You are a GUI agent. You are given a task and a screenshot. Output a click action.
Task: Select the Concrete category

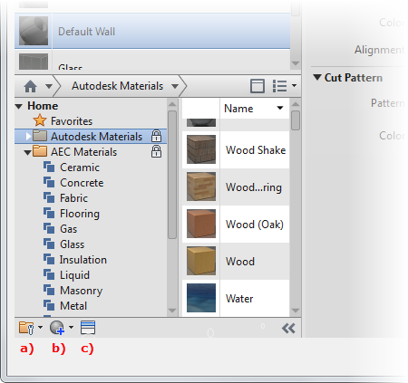pyautogui.click(x=82, y=183)
